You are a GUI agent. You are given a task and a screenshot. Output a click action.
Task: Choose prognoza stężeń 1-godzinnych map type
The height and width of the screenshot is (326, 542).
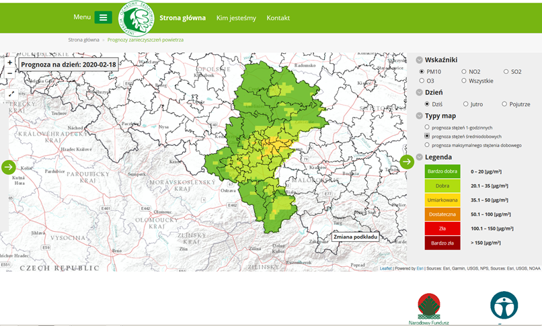427,127
